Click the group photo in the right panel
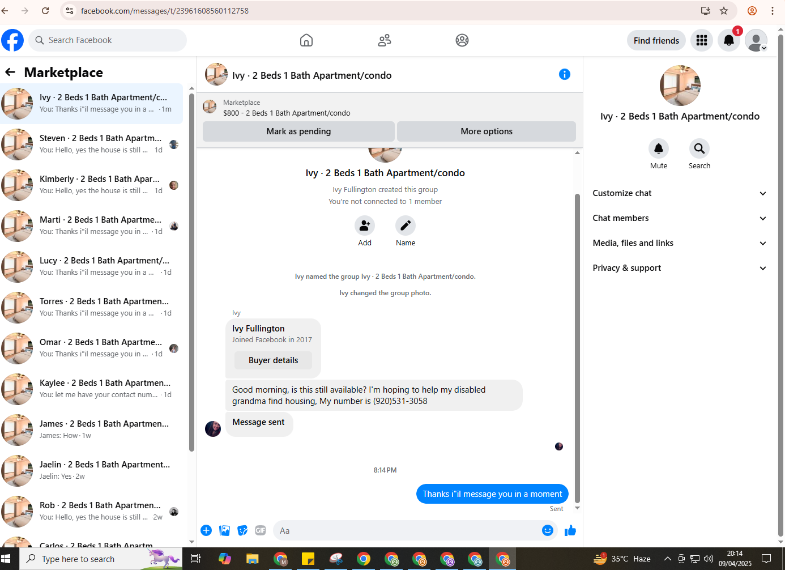The height and width of the screenshot is (570, 785). click(x=680, y=86)
